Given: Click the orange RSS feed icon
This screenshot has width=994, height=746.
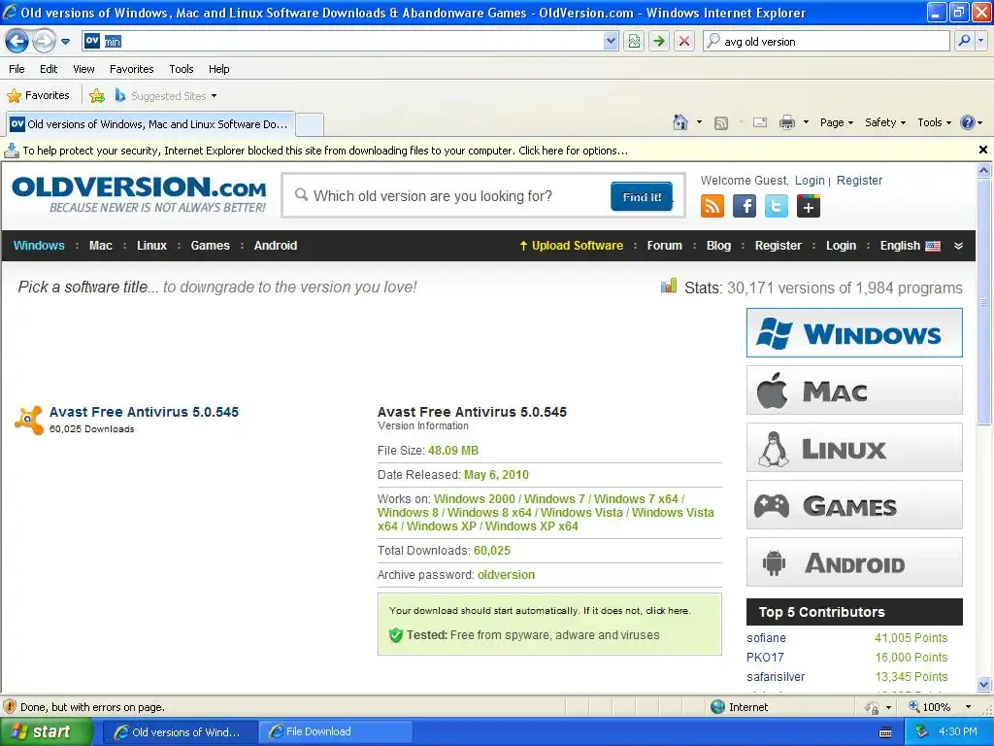Looking at the screenshot, I should 712,206.
